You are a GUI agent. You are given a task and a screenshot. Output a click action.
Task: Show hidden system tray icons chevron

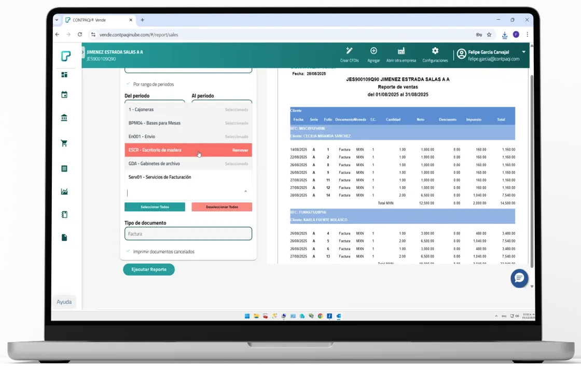coord(496,316)
